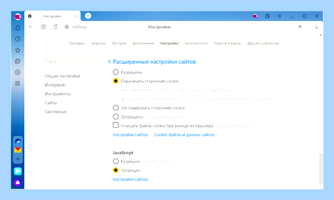Screen dimensions: 334x200
Task: Open a new tab with the plus button
Action: click(x=88, y=16)
